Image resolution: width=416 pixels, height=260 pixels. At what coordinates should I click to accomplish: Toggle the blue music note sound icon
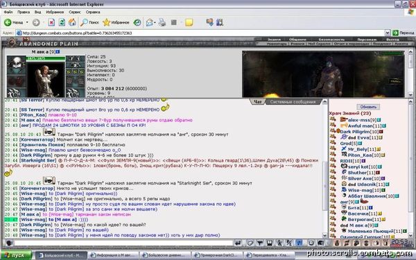[300, 243]
